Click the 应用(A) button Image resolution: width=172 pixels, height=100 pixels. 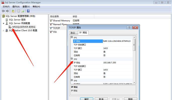point(116,99)
